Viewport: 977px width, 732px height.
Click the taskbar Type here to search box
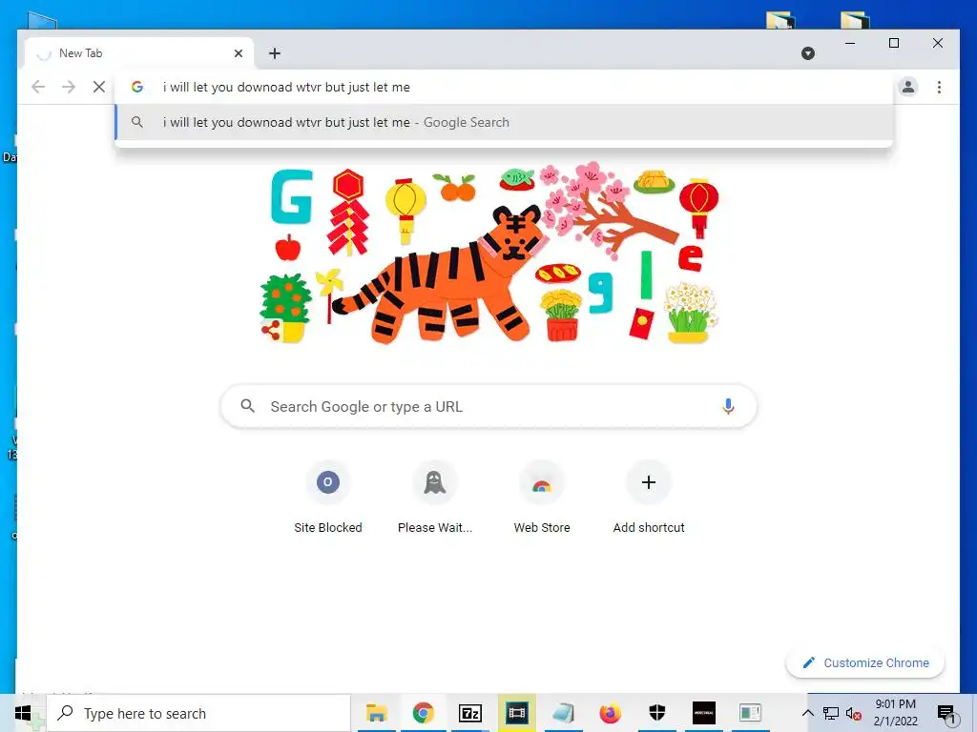[199, 713]
